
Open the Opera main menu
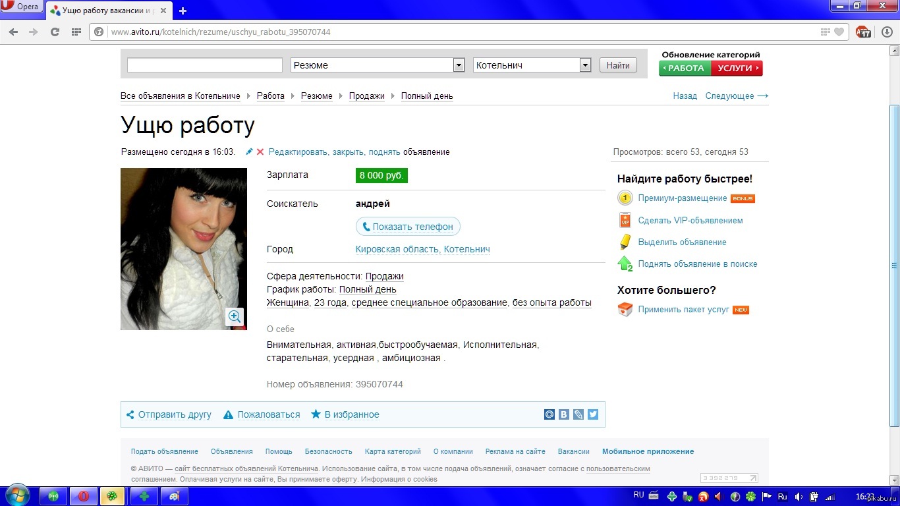[22, 7]
